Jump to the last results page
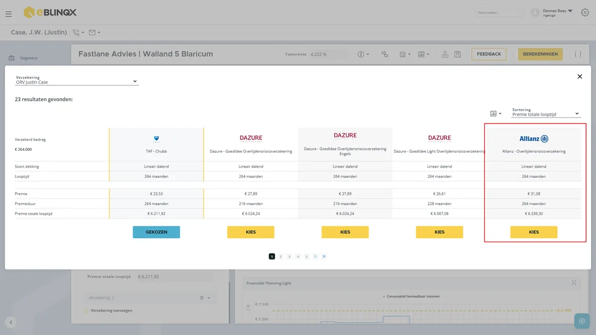This screenshot has height=335, width=596. 324,257
